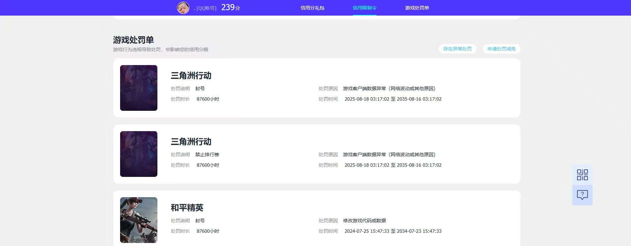Open thumbnail of 三角洲行动 封号 card
The image size is (631, 246).
[139, 88]
